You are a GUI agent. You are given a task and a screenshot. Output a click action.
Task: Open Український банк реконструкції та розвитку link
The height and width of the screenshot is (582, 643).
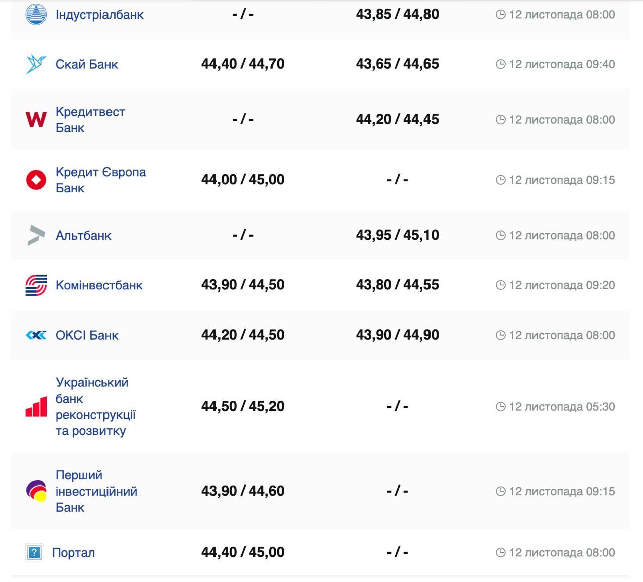(x=95, y=407)
